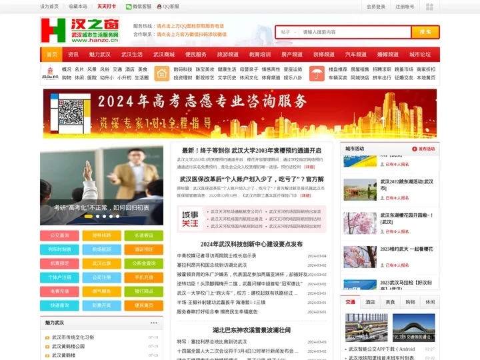
Task: Open the 湖北巴东神农溪雪景 headline
Action: pyautogui.click(x=251, y=330)
